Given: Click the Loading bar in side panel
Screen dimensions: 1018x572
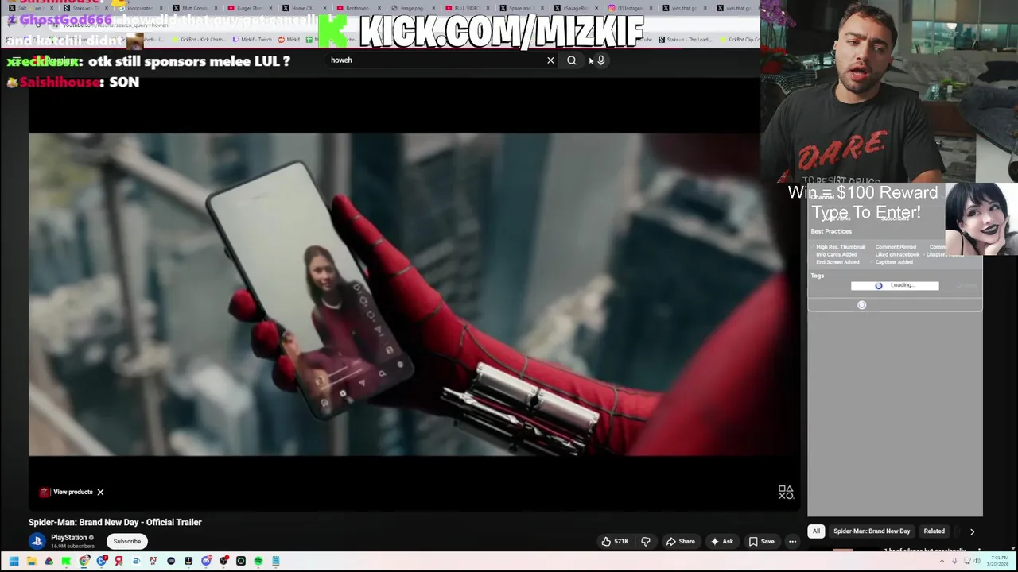Looking at the screenshot, I should (x=895, y=285).
